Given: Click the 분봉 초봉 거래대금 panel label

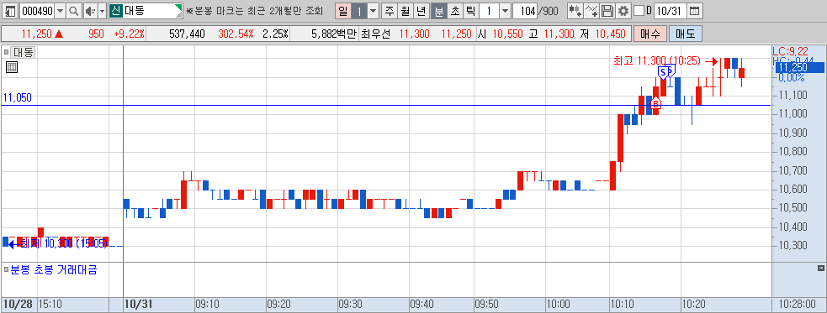Looking at the screenshot, I should [x=54, y=270].
